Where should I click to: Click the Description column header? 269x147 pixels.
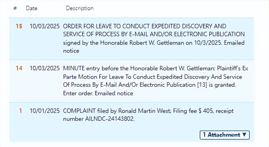tap(80, 8)
